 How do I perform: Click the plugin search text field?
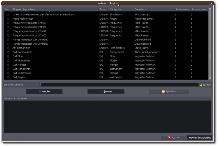click(119, 85)
